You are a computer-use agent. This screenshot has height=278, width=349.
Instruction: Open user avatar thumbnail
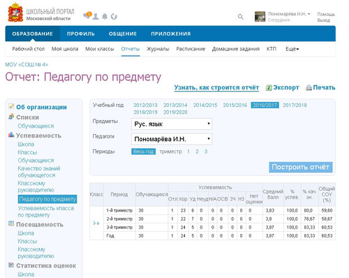tap(260, 17)
